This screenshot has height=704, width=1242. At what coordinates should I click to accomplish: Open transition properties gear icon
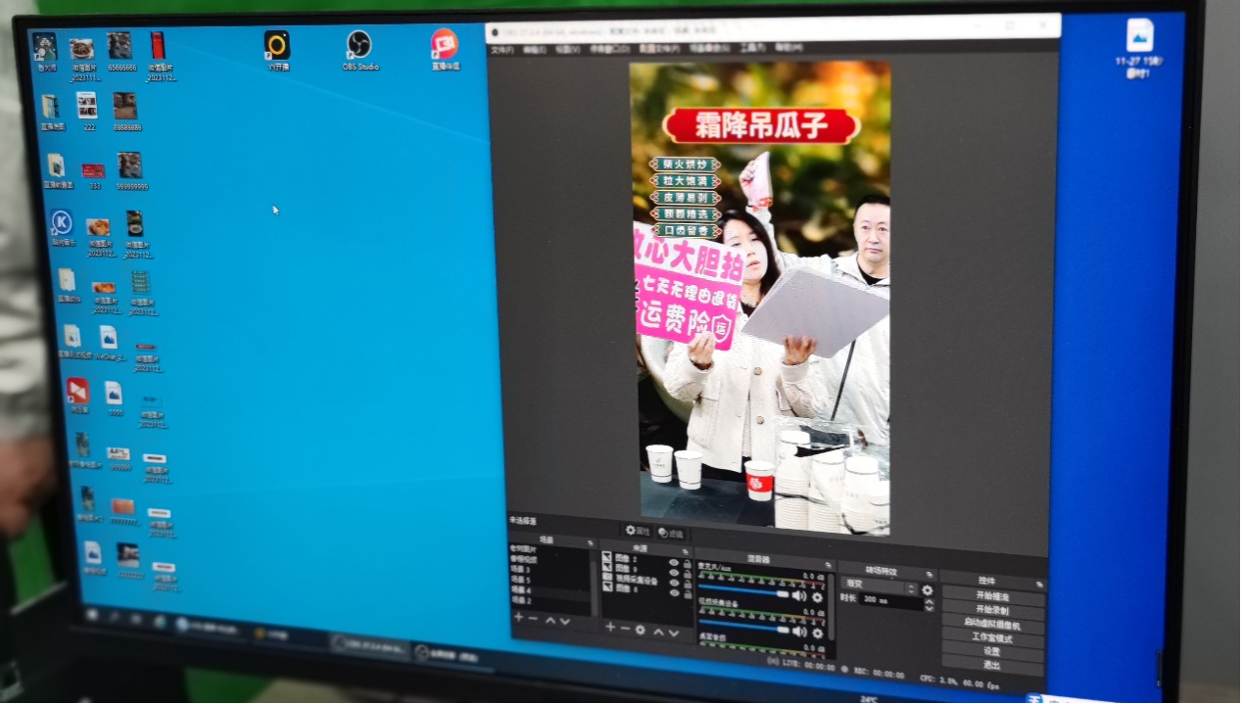[927, 589]
